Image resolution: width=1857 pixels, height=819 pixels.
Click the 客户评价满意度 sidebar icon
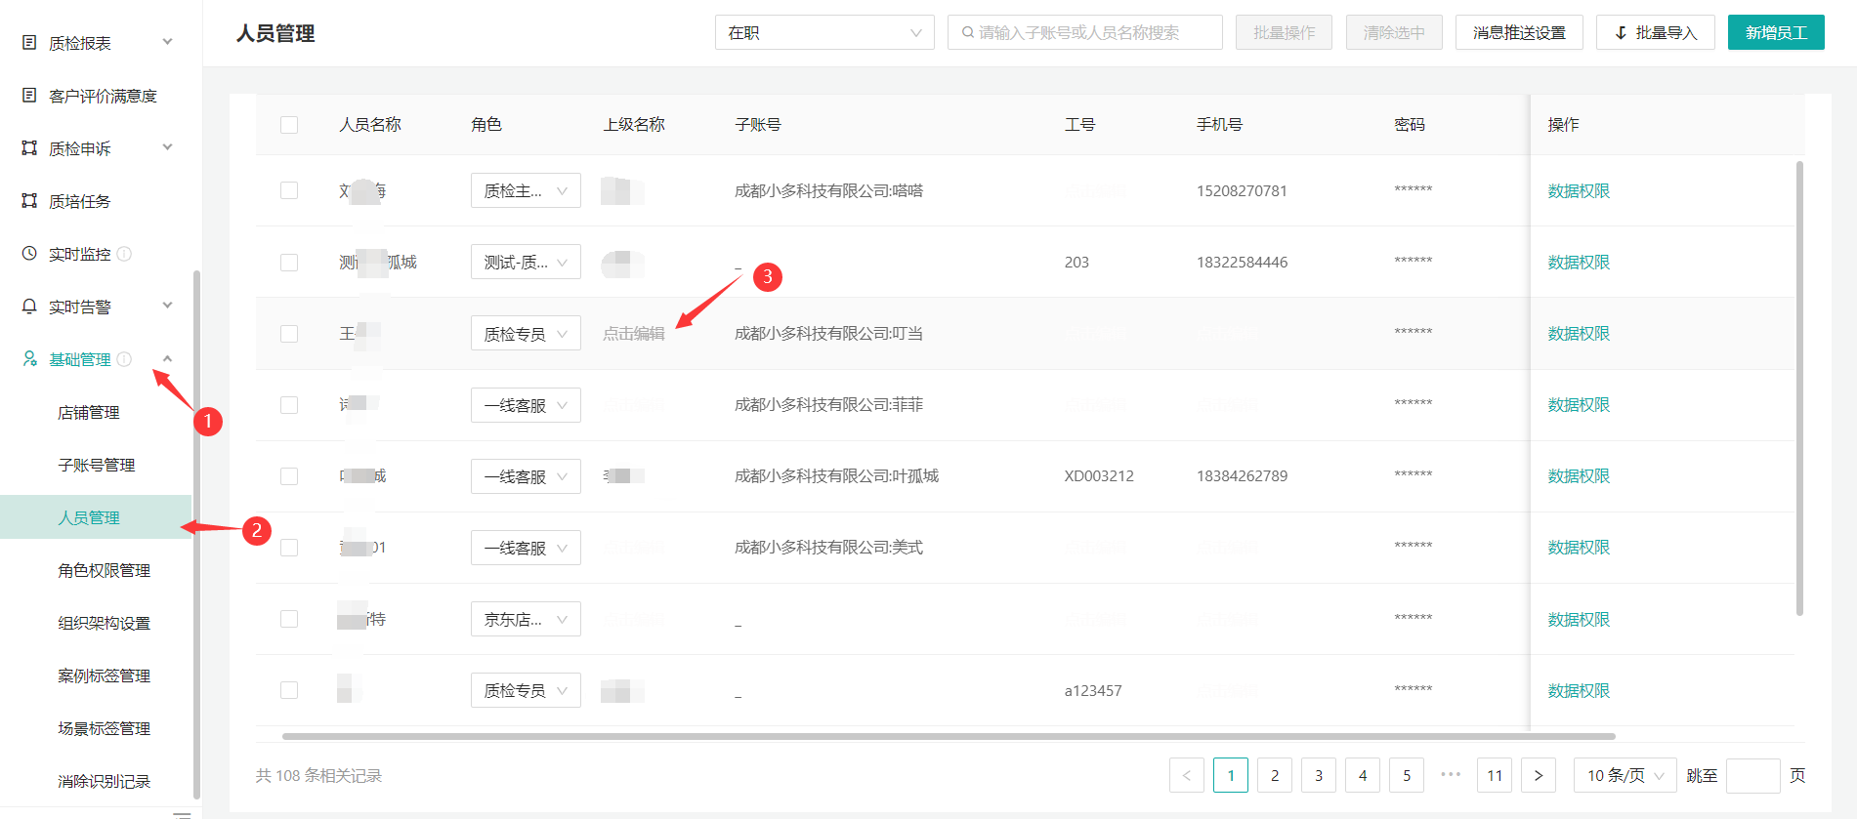point(29,96)
